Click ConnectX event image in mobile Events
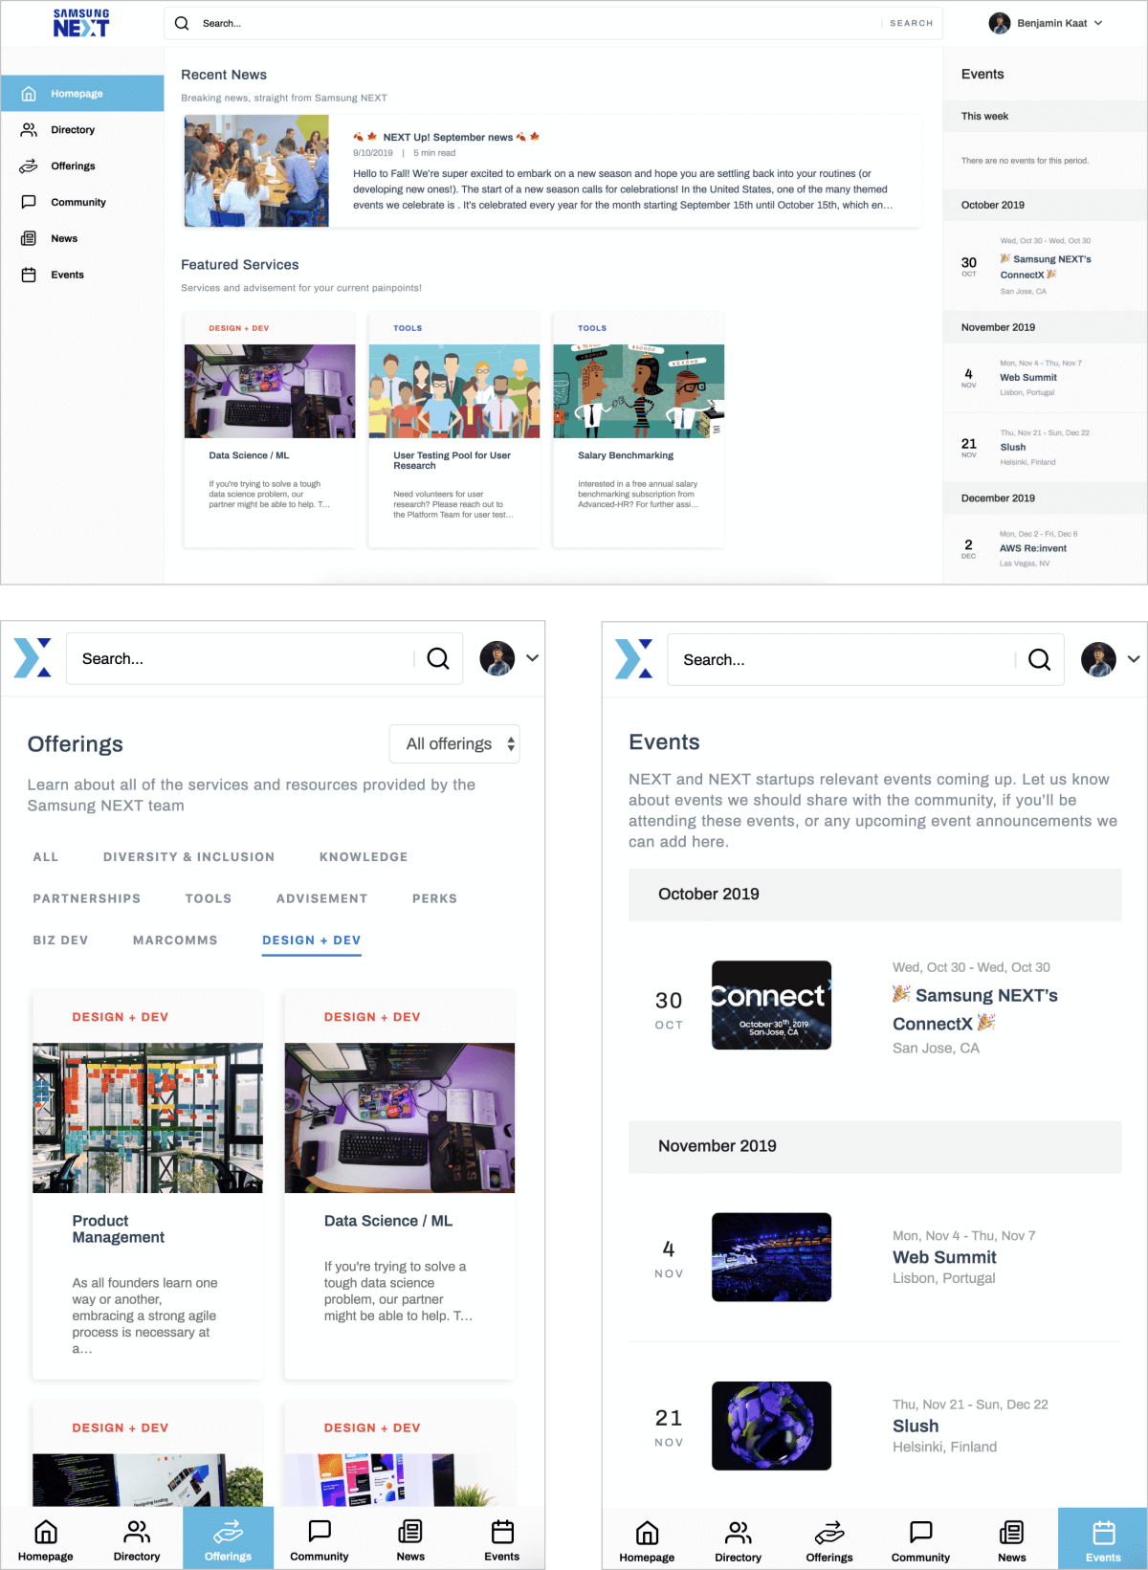This screenshot has width=1148, height=1570. coord(771,1005)
